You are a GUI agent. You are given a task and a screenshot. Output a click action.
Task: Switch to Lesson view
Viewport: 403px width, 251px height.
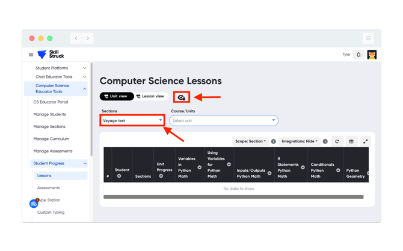(150, 96)
